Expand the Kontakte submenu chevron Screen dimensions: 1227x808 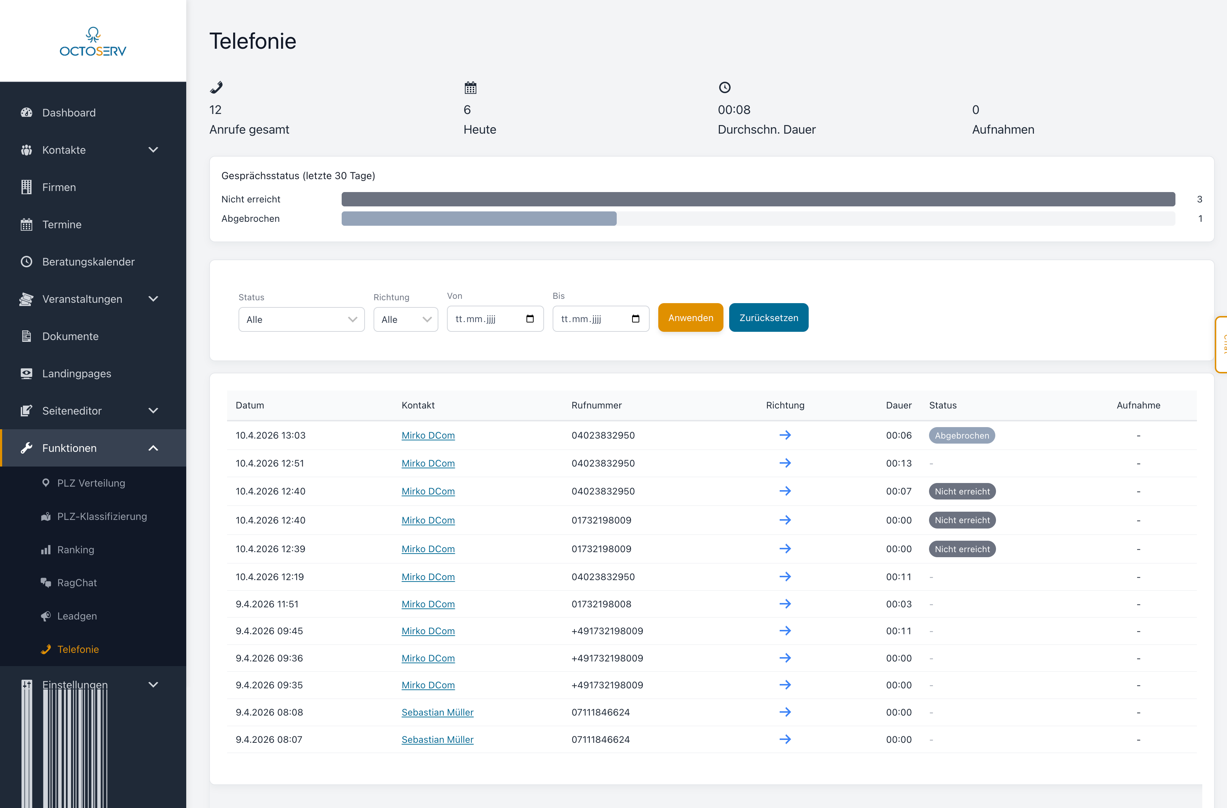click(153, 149)
